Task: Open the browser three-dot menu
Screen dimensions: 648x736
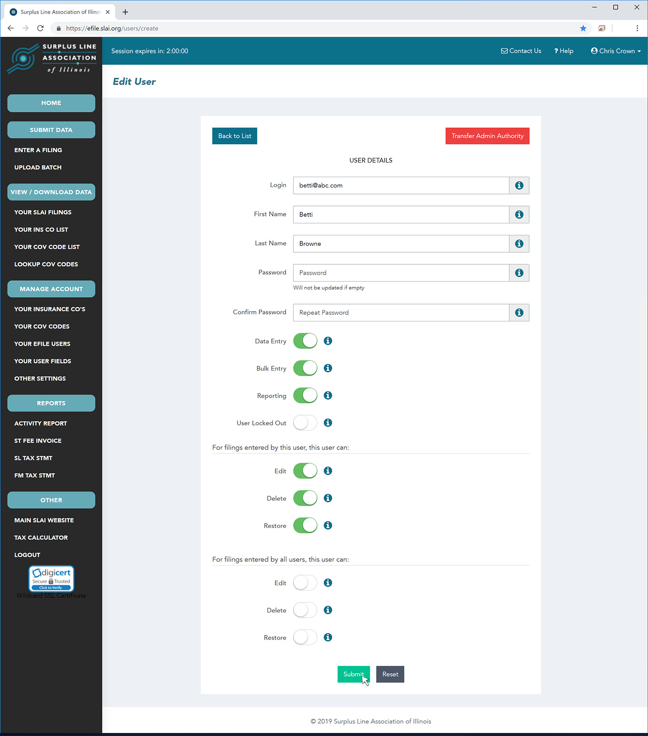Action: [x=637, y=29]
